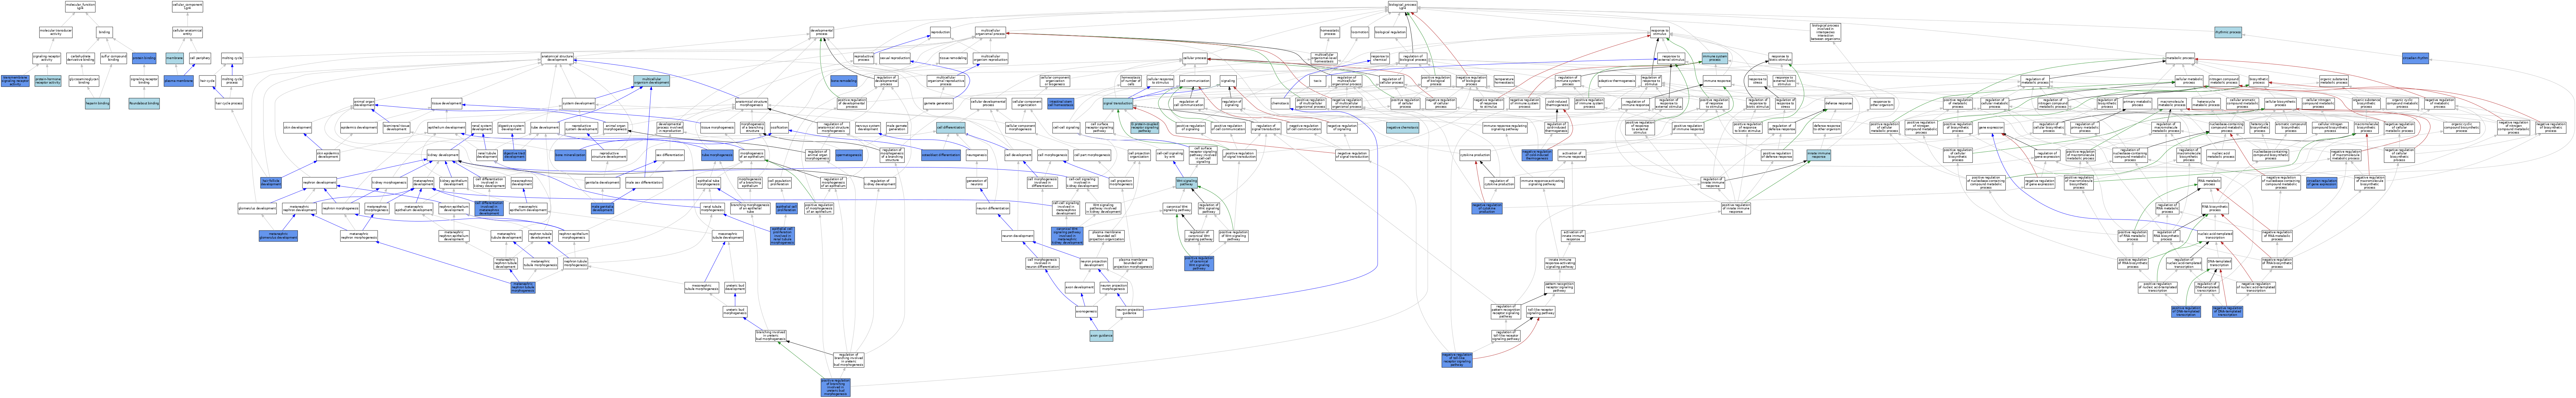The height and width of the screenshot is (398, 2576).
Task: Click the blue 'protein binding' node
Action: (x=144, y=58)
